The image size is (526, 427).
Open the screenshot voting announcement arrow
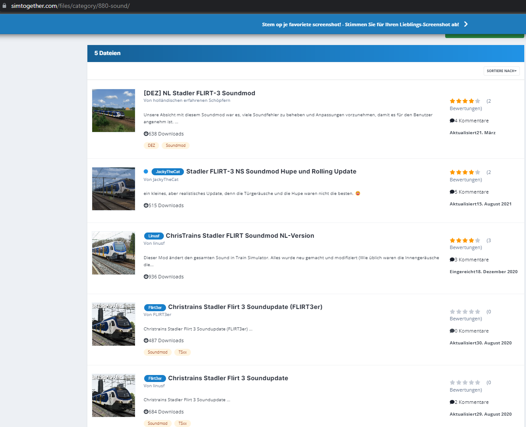click(x=466, y=24)
